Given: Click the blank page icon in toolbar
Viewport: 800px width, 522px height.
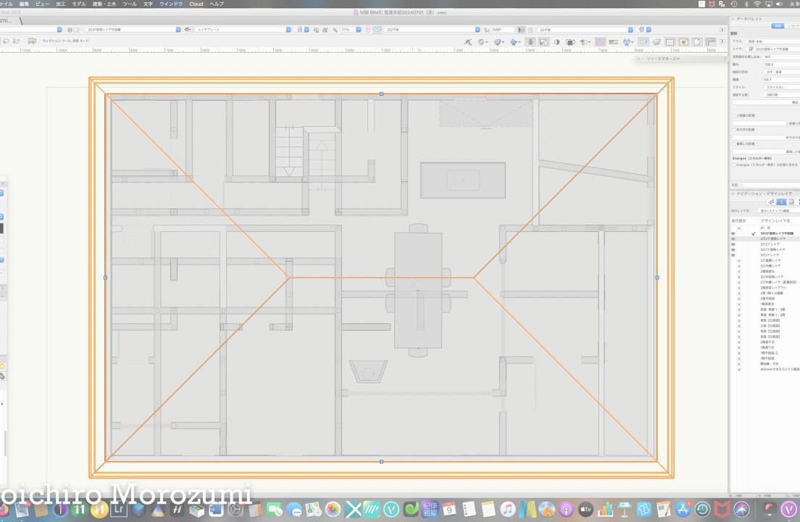Looking at the screenshot, I should pyautogui.click(x=696, y=43).
